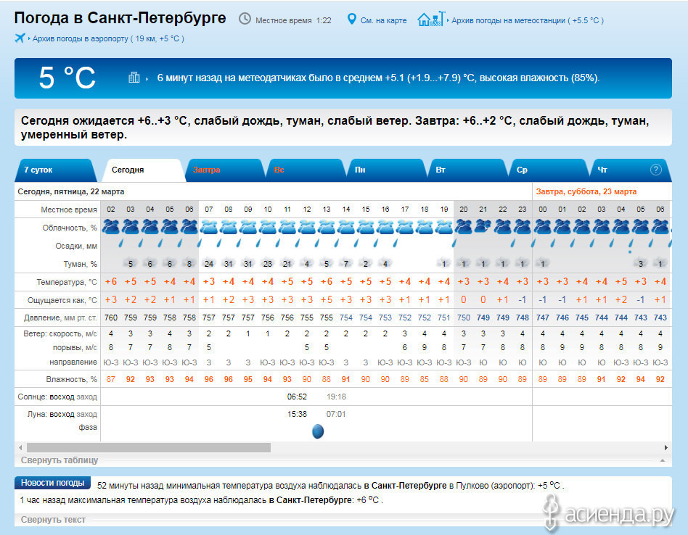This screenshot has width=688, height=535.
Task: Open the Завтра forecast tab
Action: point(207,170)
